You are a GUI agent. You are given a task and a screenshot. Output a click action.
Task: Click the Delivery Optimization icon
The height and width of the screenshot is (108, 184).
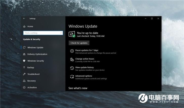[24, 54]
